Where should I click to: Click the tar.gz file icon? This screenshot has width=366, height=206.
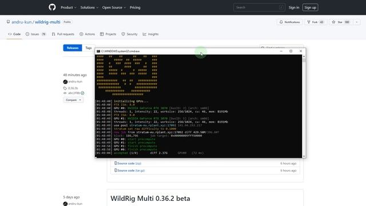tap(116, 171)
